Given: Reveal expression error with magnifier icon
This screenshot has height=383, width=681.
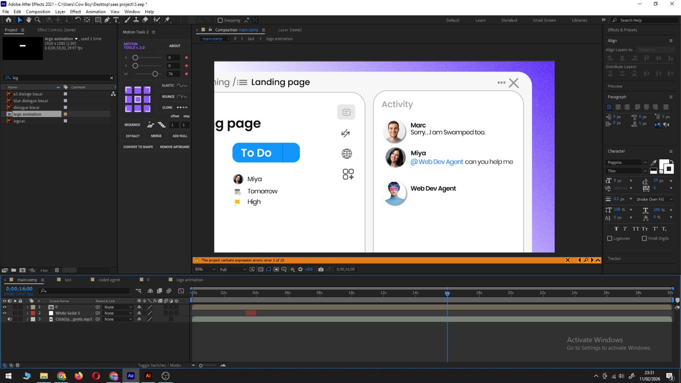Looking at the screenshot, I should [x=586, y=260].
